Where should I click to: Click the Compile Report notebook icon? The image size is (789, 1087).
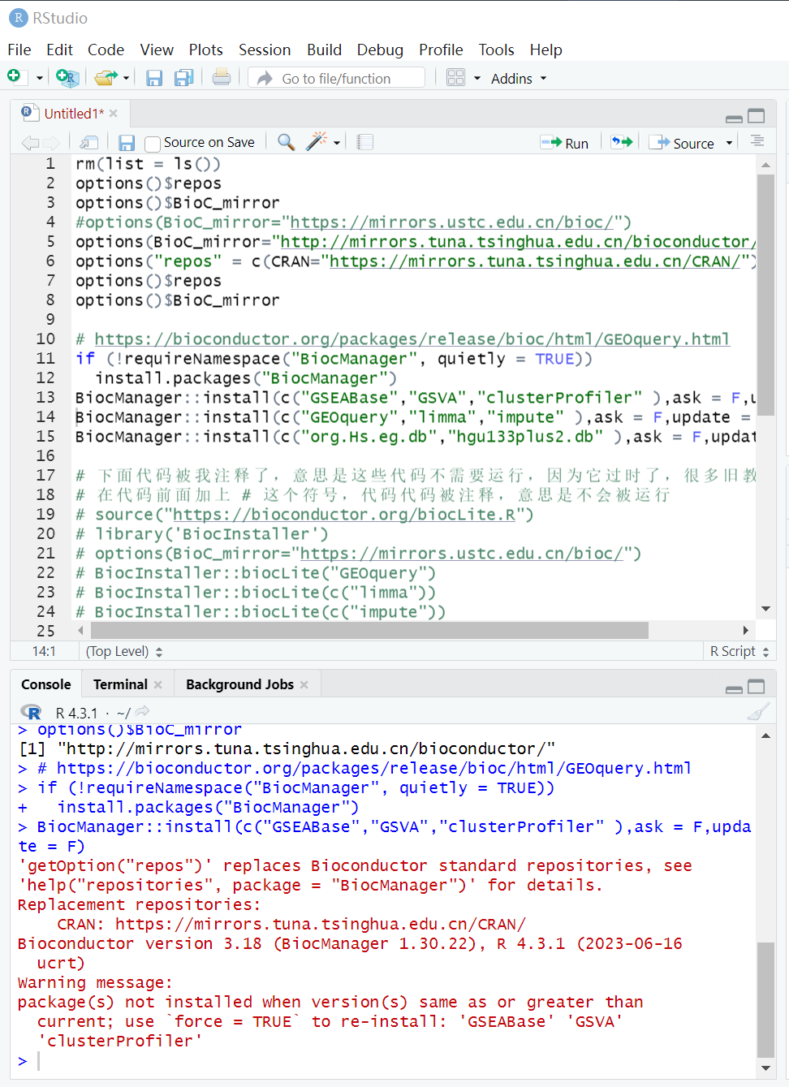point(365,142)
